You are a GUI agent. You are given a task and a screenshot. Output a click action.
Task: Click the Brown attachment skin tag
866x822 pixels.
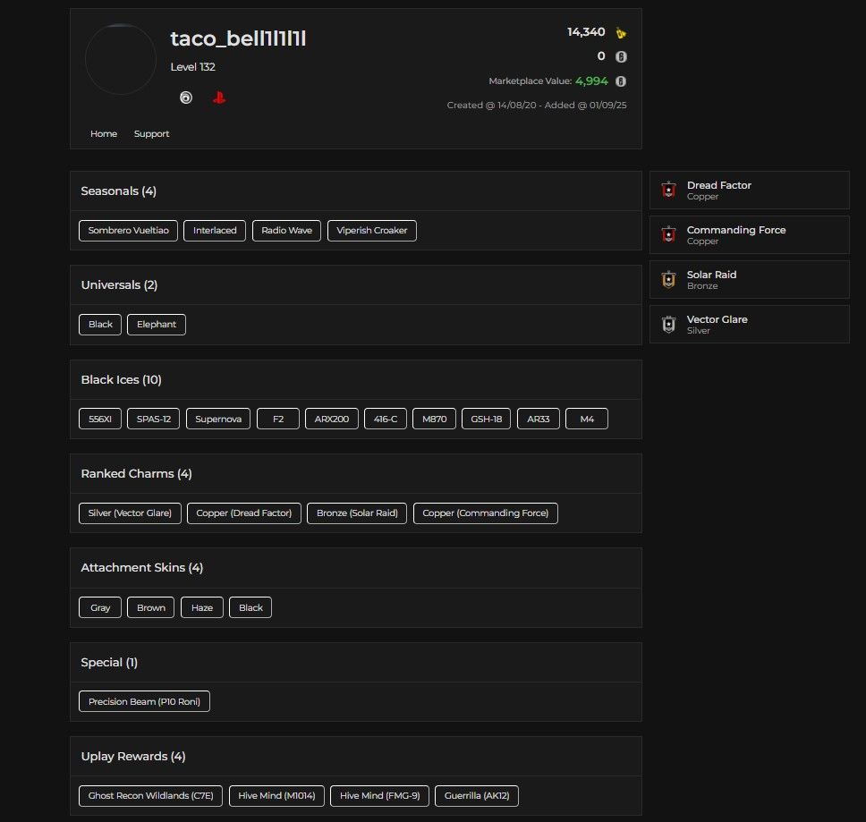151,608
